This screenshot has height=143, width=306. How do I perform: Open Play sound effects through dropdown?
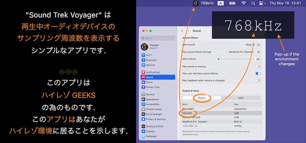[x=244, y=52]
